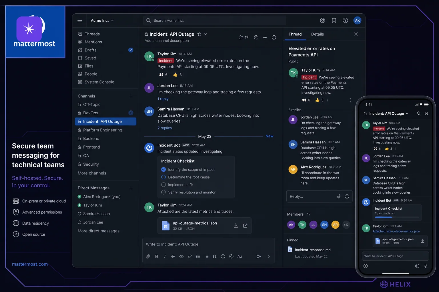Switch to the Details tab
The height and width of the screenshot is (292, 439).
click(318, 34)
